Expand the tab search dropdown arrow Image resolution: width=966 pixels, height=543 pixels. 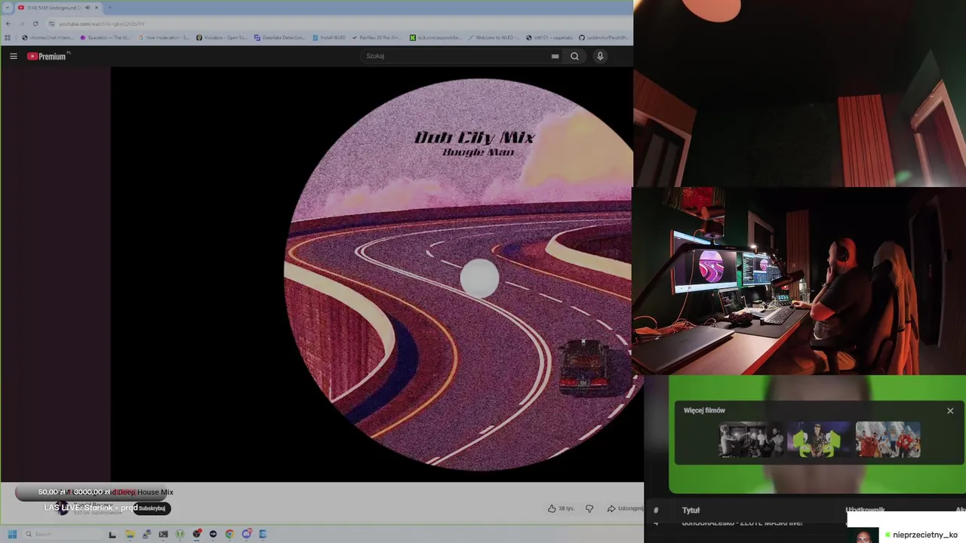point(8,8)
